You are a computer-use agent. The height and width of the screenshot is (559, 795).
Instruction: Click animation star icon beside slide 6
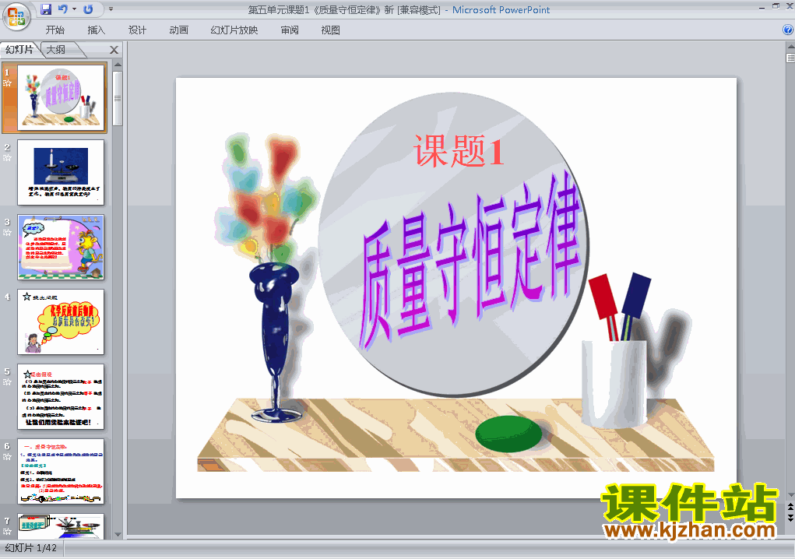(x=7, y=457)
